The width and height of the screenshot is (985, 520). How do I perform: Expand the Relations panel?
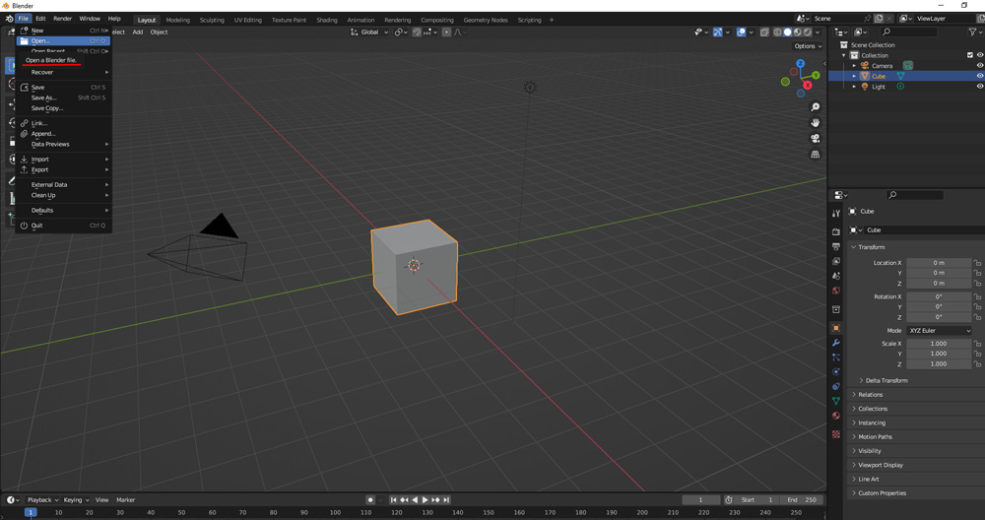click(871, 395)
